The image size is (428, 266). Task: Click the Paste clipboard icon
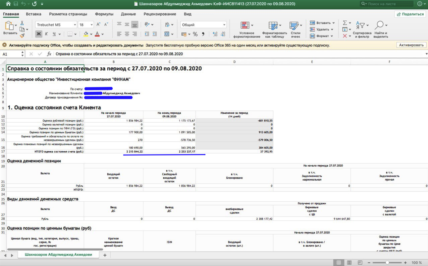(x=10, y=26)
